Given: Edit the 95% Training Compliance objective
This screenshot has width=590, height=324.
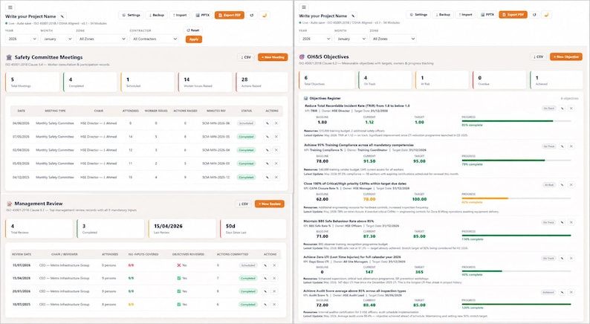Looking at the screenshot, I should pos(563,146).
